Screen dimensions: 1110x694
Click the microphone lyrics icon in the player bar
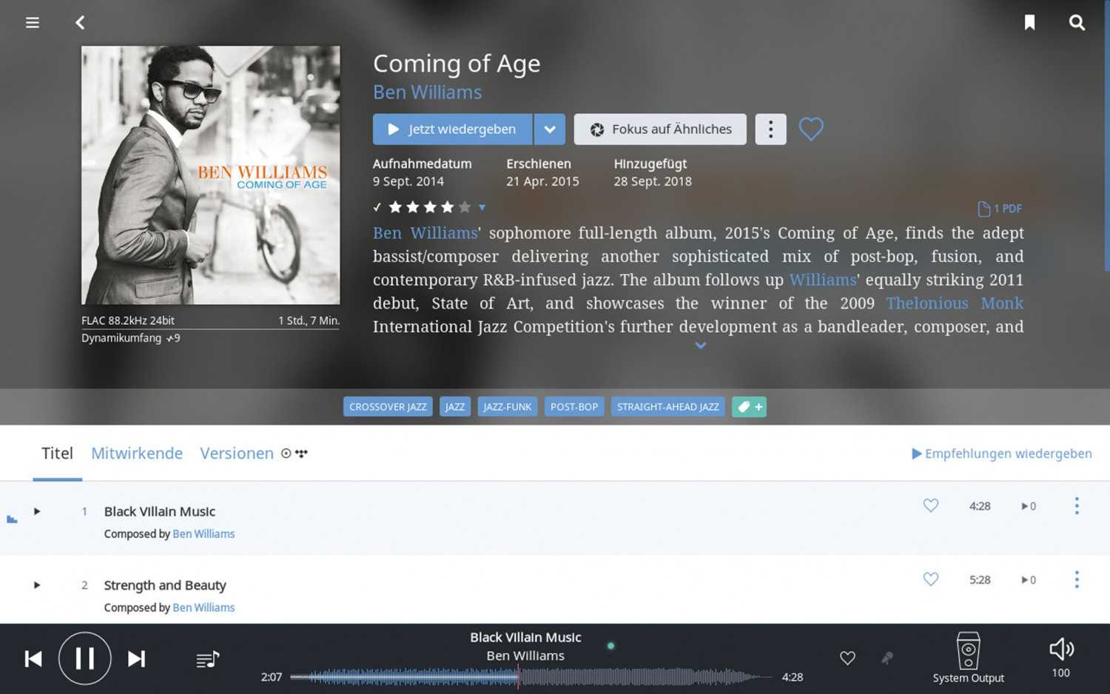pos(887,658)
